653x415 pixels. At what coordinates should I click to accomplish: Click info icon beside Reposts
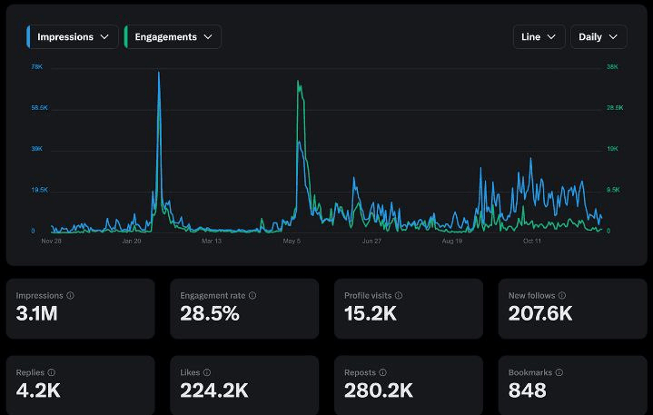click(382, 372)
